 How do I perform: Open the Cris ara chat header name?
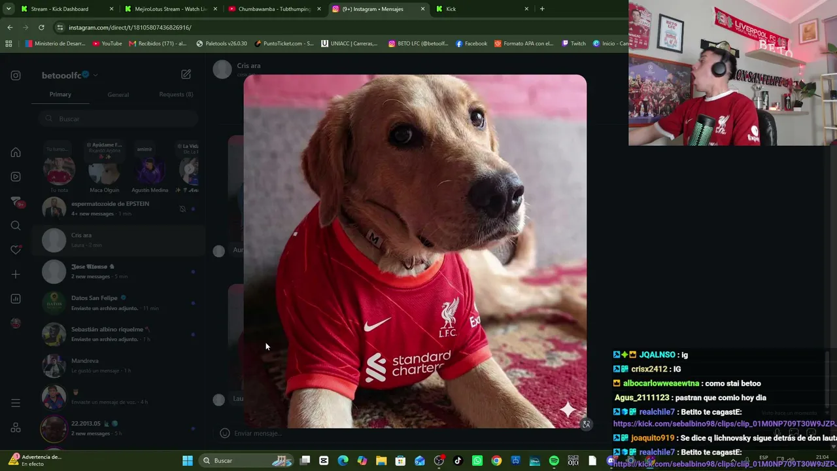coord(248,65)
